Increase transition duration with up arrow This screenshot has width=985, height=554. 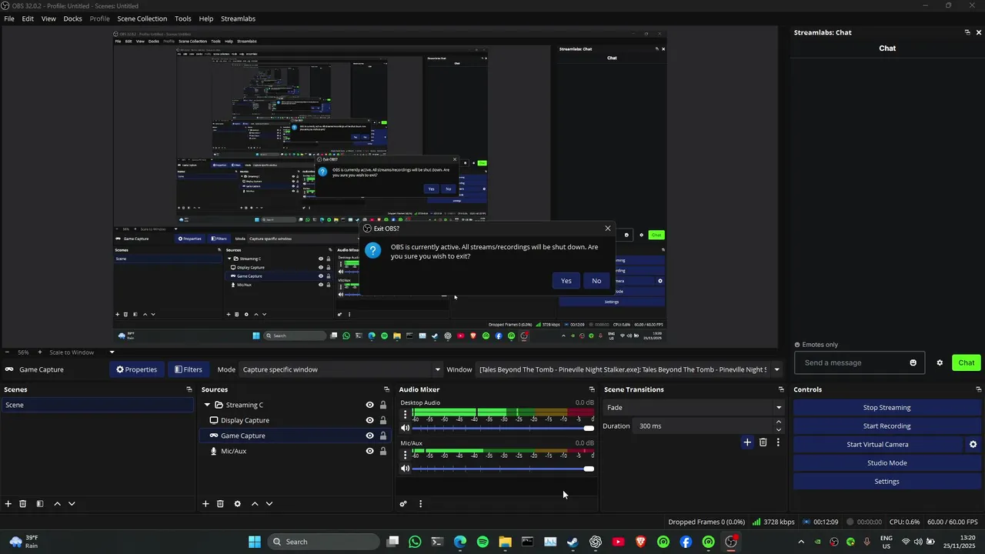coord(778,422)
